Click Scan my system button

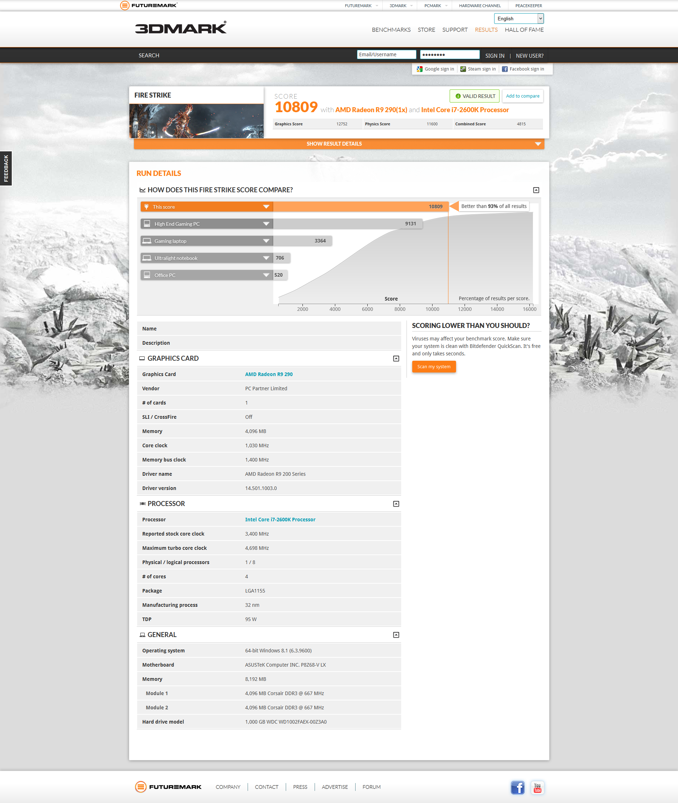(x=434, y=366)
